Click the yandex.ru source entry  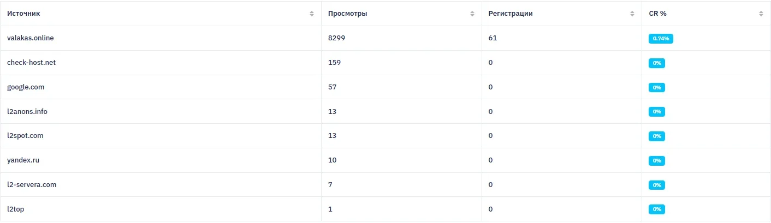coord(23,160)
